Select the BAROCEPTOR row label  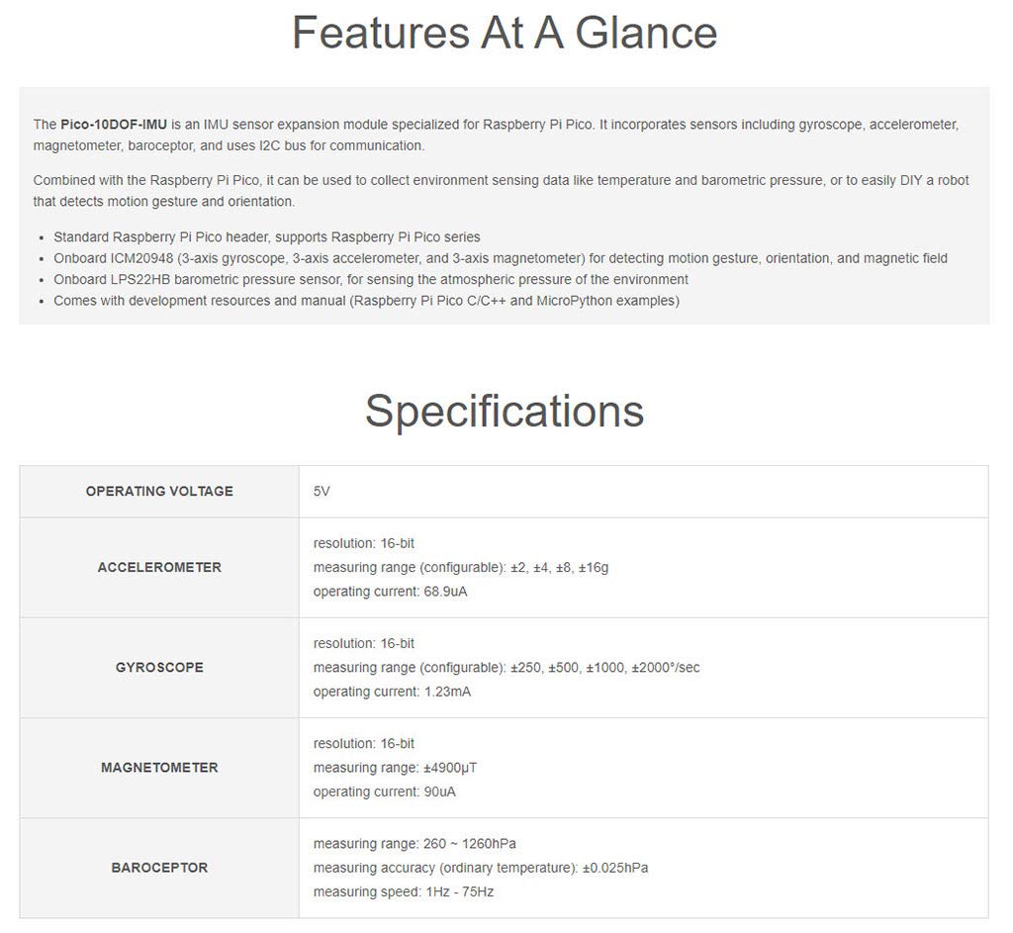[159, 868]
